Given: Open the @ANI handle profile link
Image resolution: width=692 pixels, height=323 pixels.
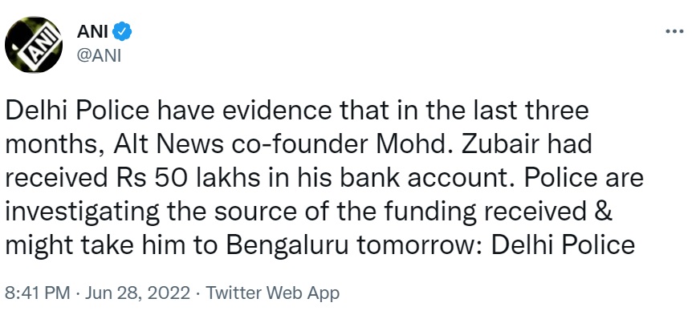Looking at the screenshot, I should [x=99, y=56].
